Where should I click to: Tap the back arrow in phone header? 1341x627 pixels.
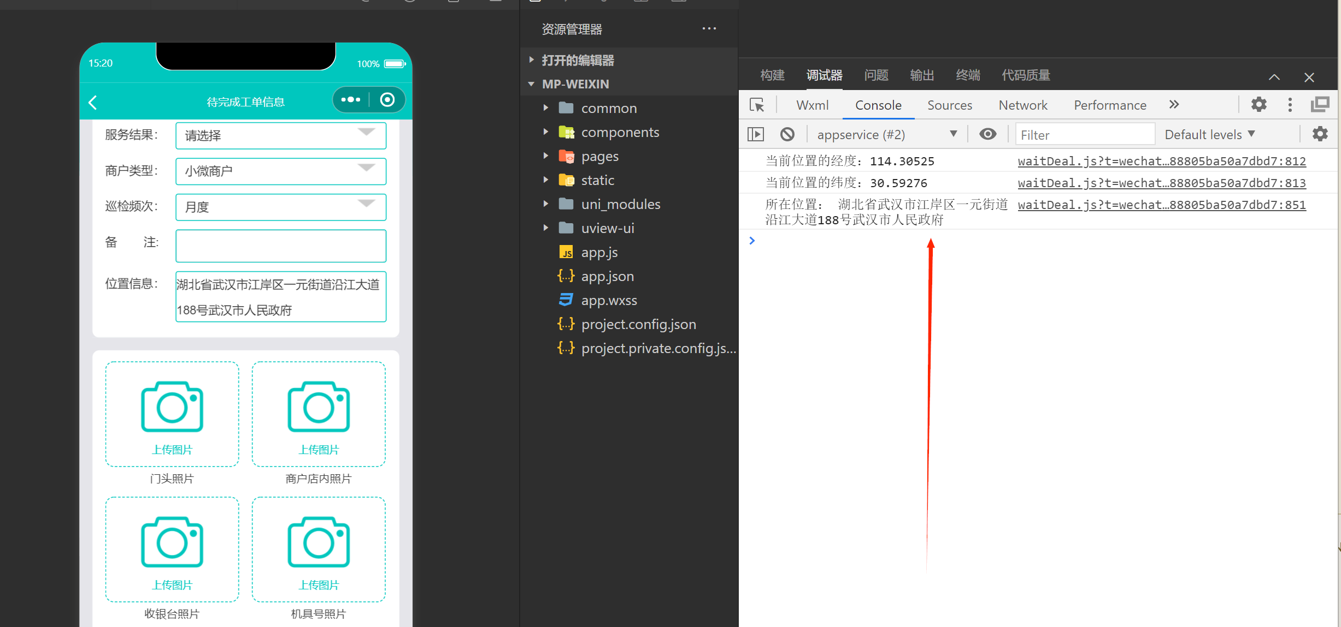point(93,102)
